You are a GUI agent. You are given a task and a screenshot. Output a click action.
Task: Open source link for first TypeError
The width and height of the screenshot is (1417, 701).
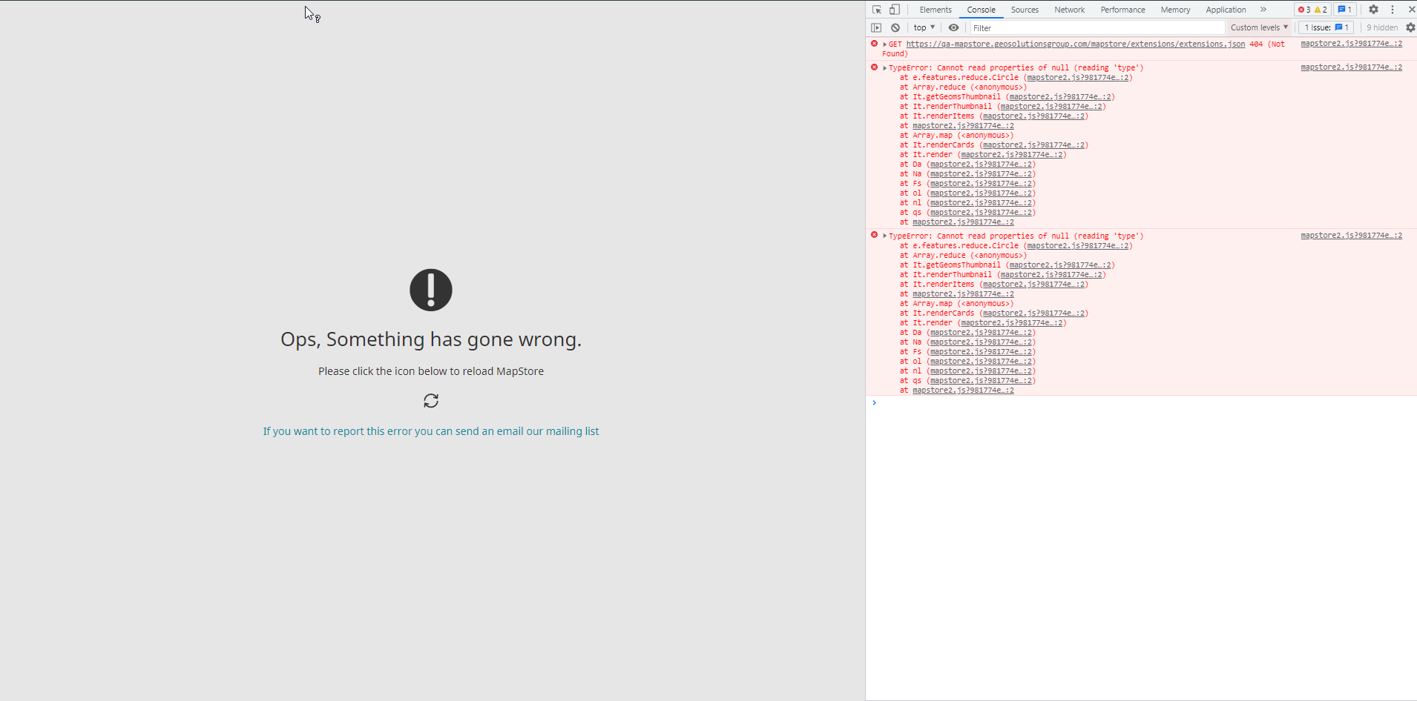1351,67
